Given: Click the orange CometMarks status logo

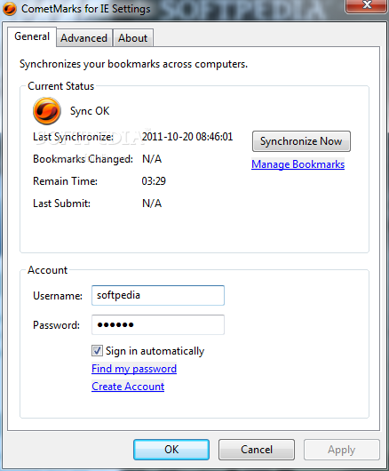Looking at the screenshot, I should tap(47, 111).
